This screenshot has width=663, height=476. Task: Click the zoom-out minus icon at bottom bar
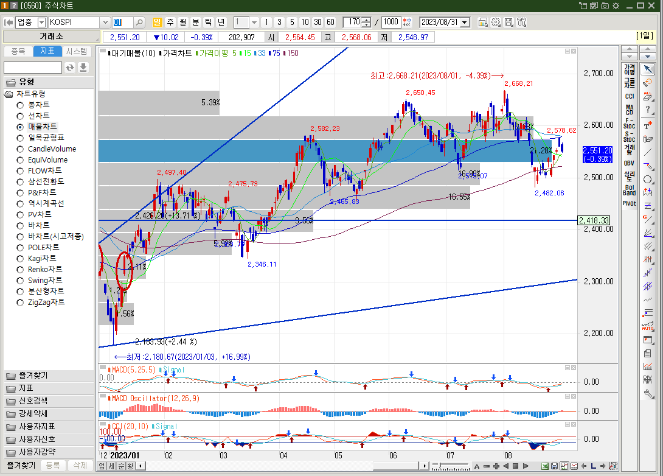pyautogui.click(x=486, y=466)
